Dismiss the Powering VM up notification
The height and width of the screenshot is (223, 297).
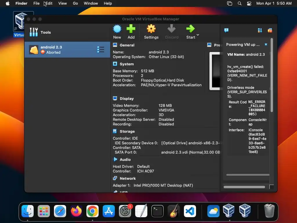coord(266,44)
